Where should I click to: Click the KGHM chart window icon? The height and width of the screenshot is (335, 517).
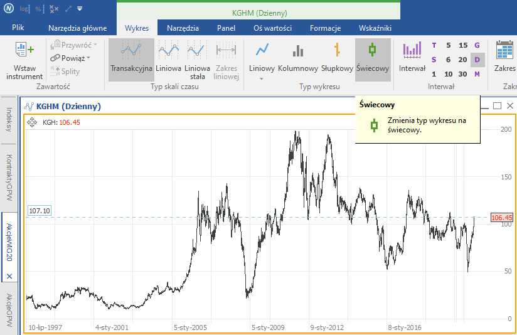tap(29, 107)
